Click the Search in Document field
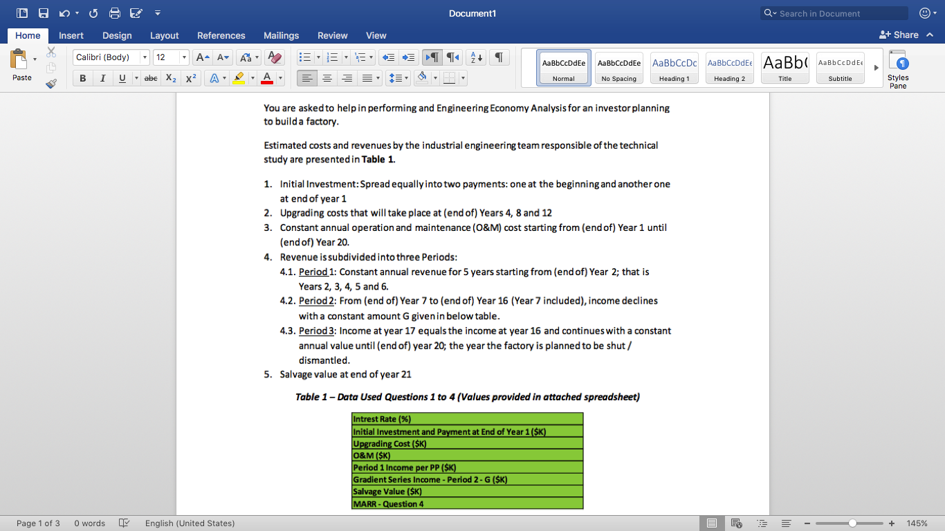 pos(834,12)
